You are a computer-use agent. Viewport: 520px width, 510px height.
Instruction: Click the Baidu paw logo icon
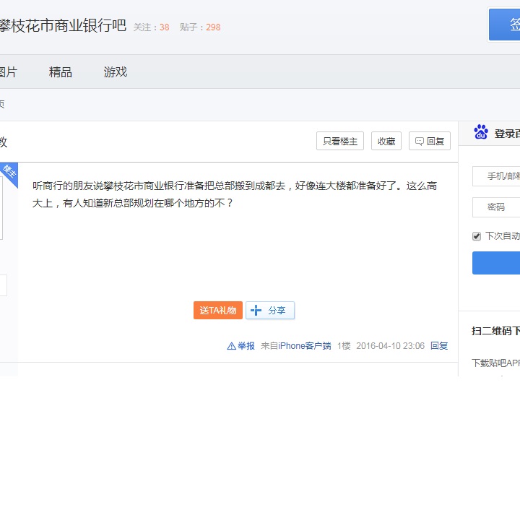point(481,132)
